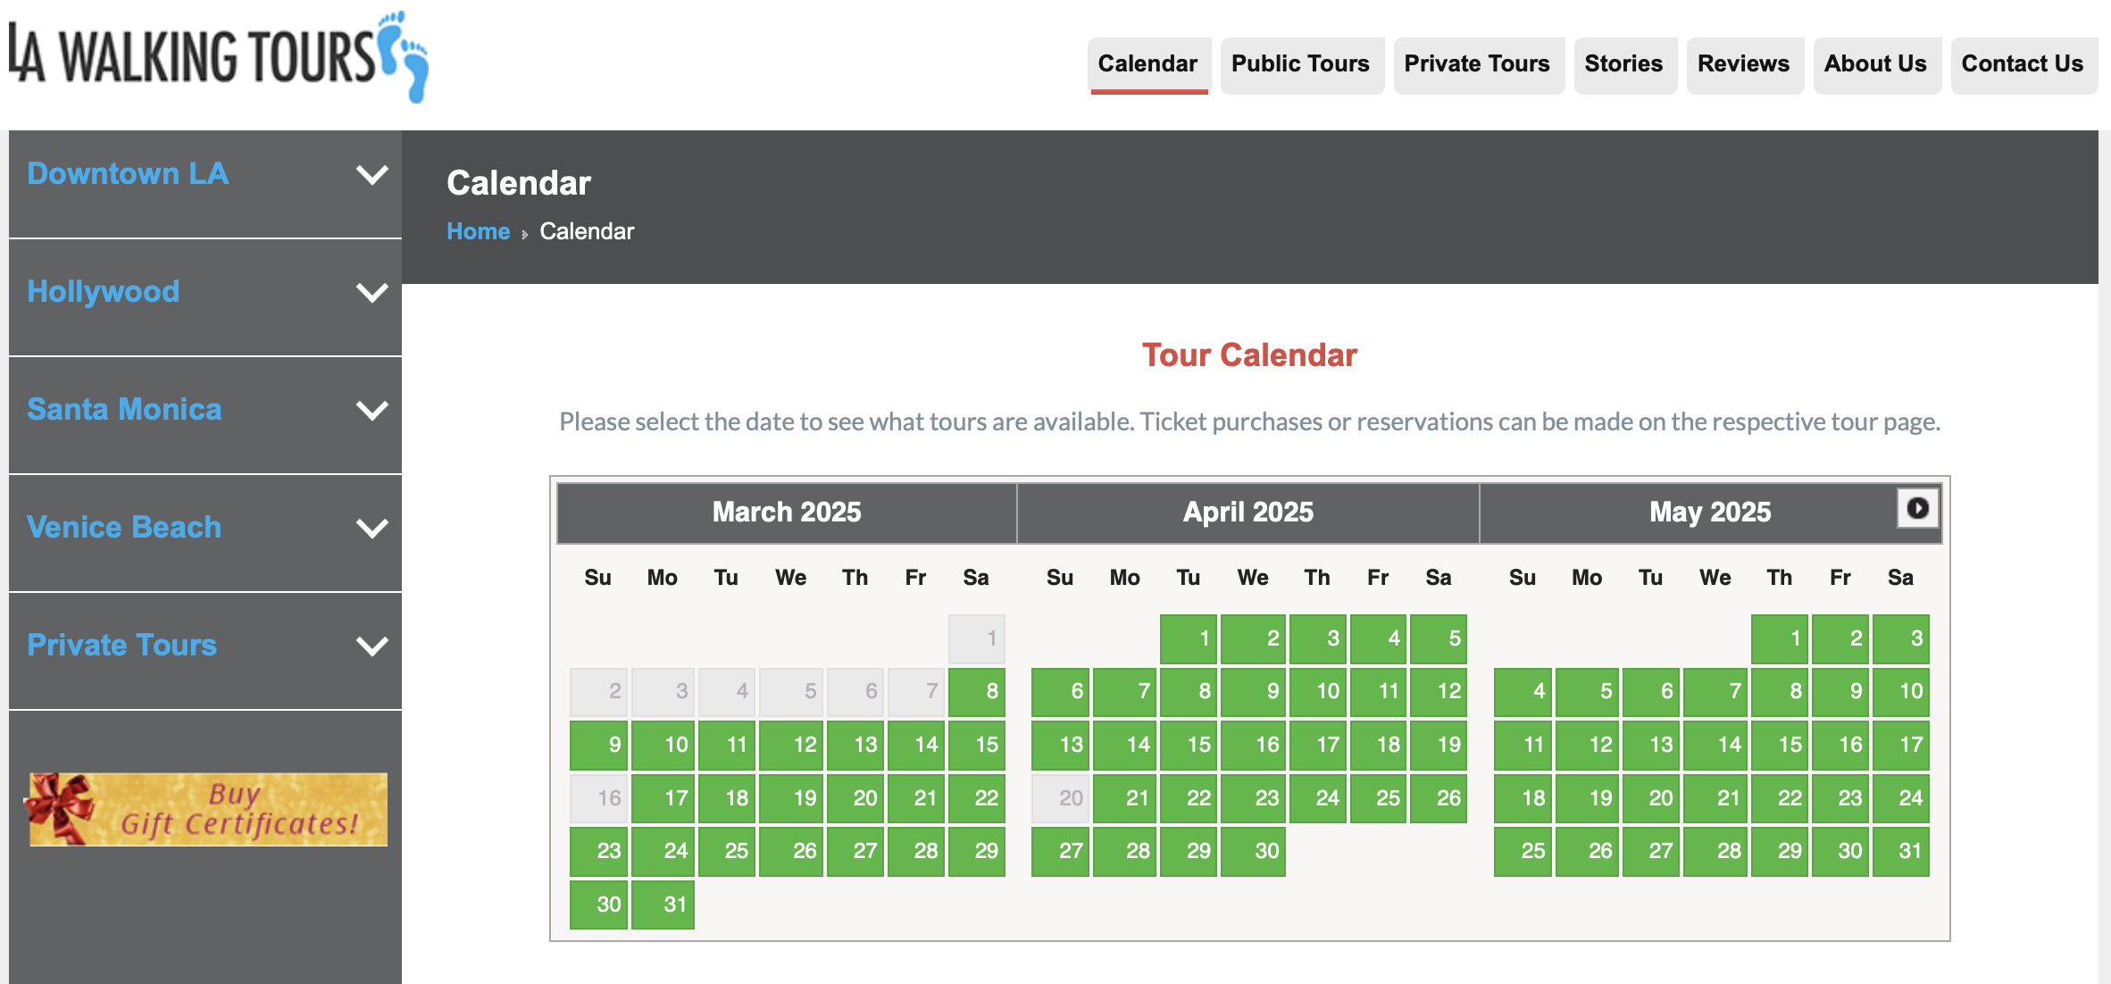Viewport: 2111px width, 984px height.
Task: Click the Home breadcrumb link
Action: [478, 231]
